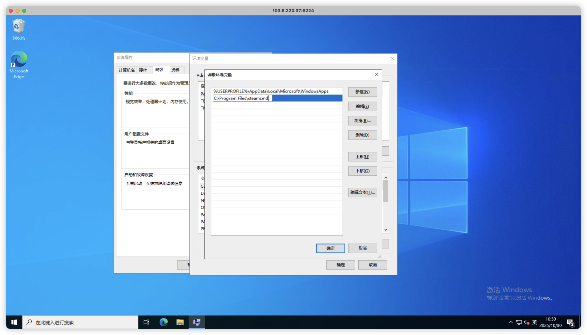Screen dimensions: 587x335
Task: Select the WindowsApps path entry
Action: pyautogui.click(x=271, y=91)
